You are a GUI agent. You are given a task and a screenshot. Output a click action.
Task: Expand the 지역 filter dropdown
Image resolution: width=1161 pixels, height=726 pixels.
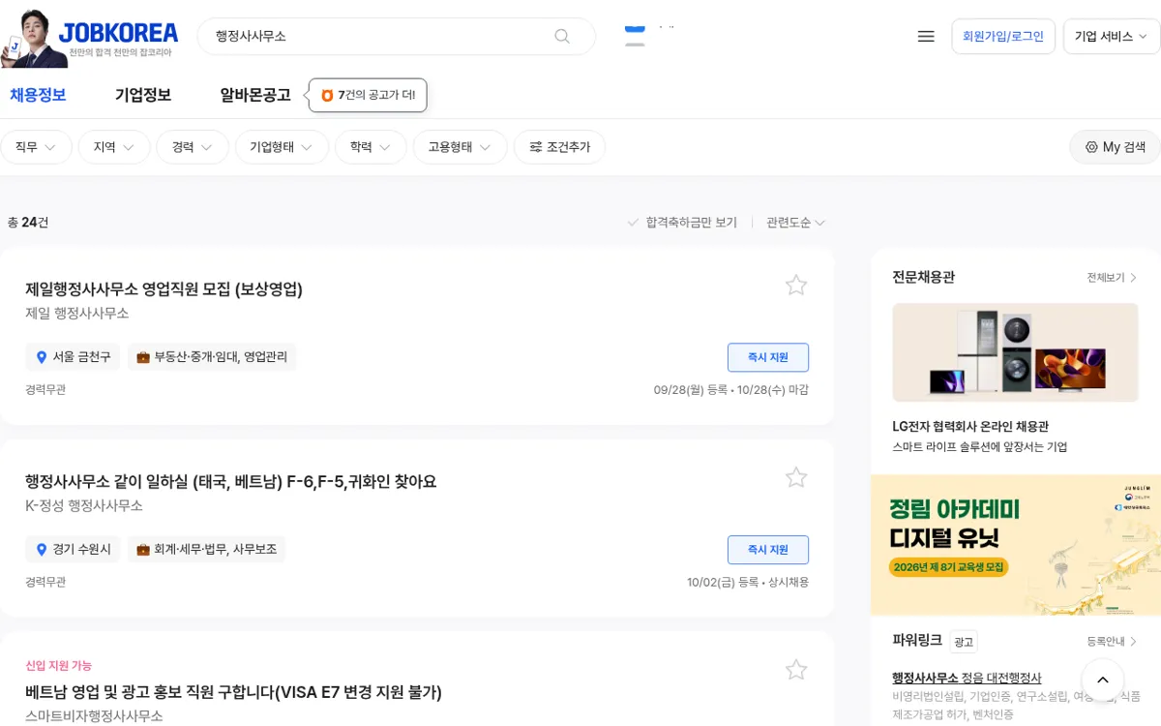pos(114,147)
